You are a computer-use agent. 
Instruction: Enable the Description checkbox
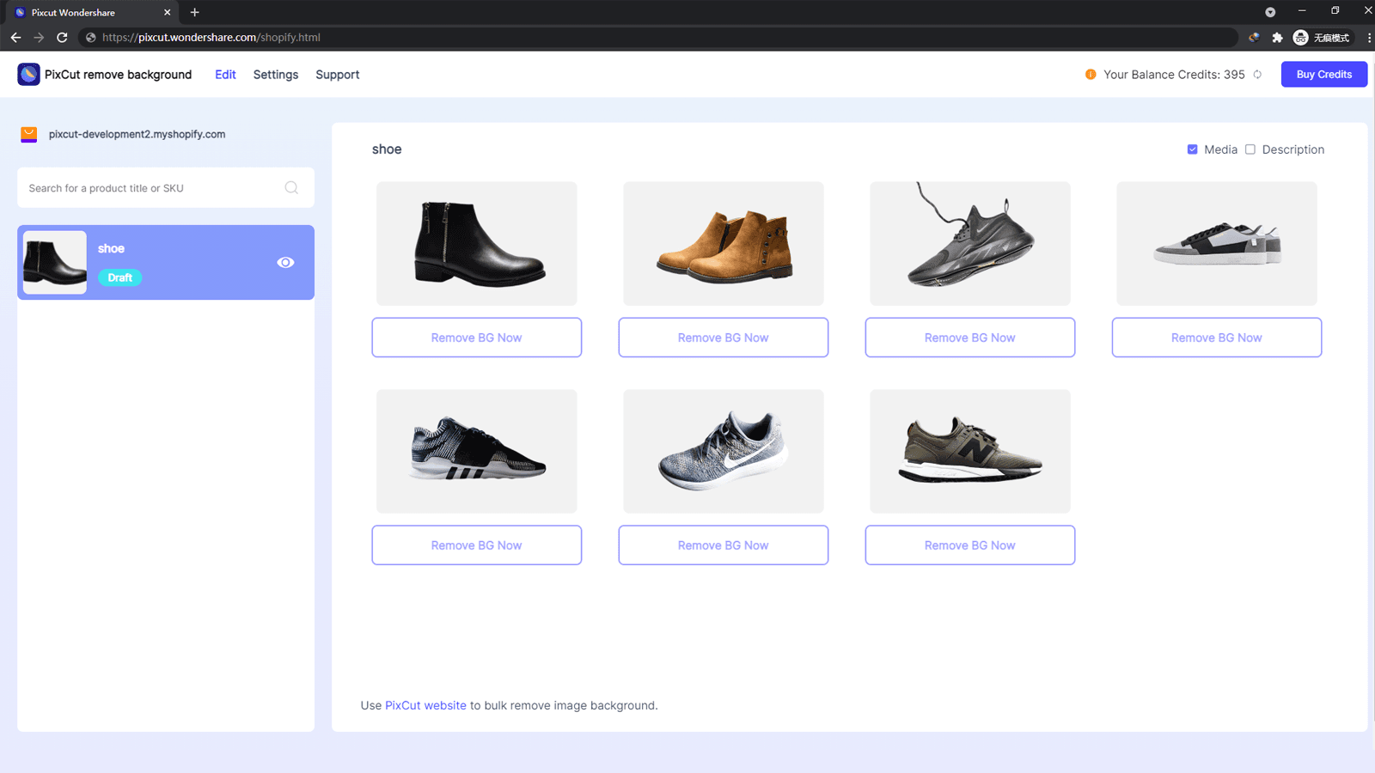click(1250, 149)
